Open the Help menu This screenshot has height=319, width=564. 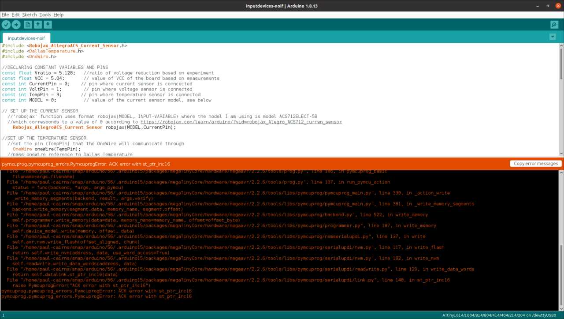pyautogui.click(x=58, y=15)
